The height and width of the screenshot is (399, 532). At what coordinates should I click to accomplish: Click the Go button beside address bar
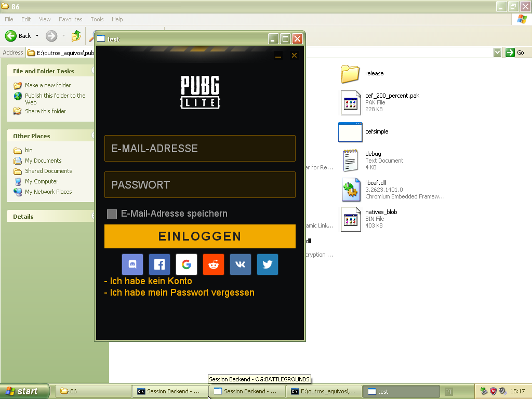[515, 52]
